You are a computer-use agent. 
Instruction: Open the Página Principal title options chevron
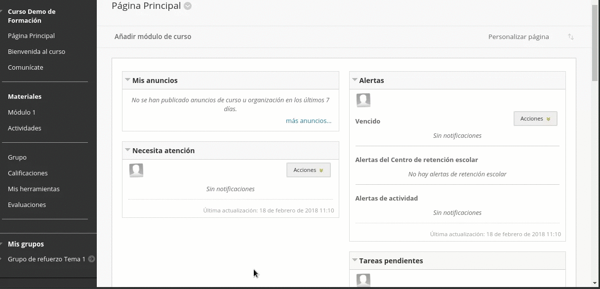(188, 6)
